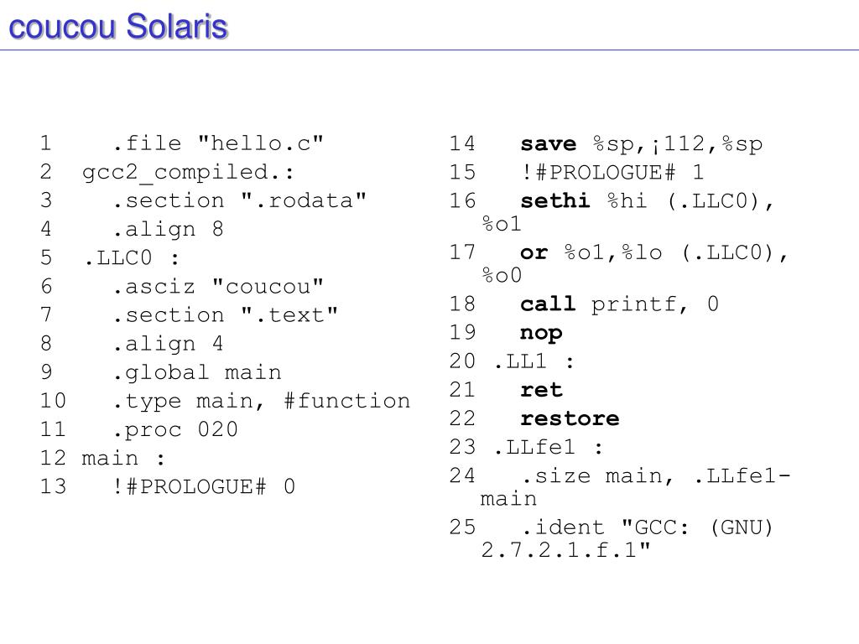
Task: Select the main : label on line 12
Action: (123, 459)
